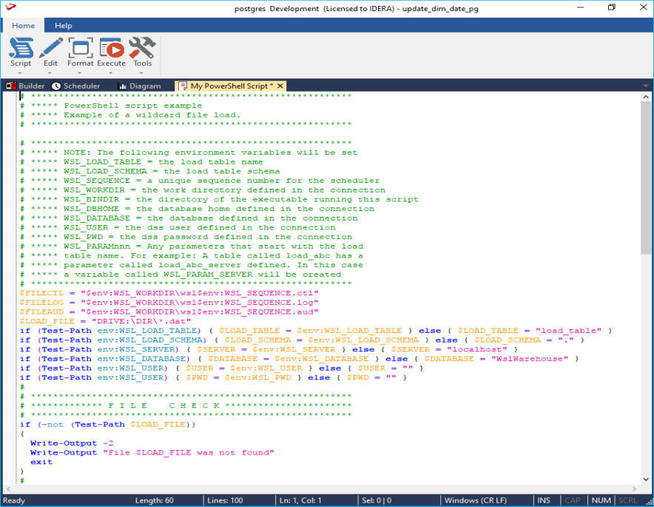The image size is (654, 507).
Task: Open the tab list dropdown arrow
Action: 646,86
